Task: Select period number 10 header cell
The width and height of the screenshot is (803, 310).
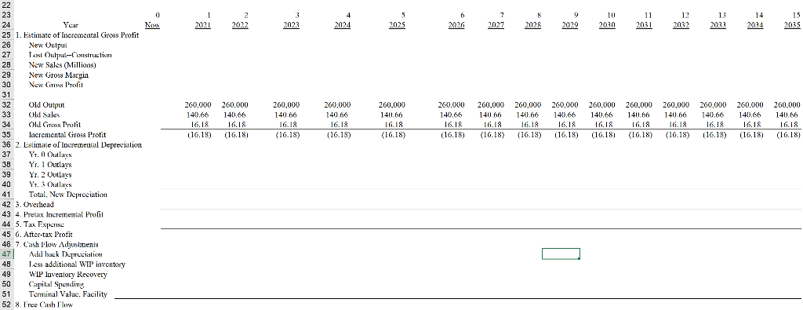Action: 611,16
